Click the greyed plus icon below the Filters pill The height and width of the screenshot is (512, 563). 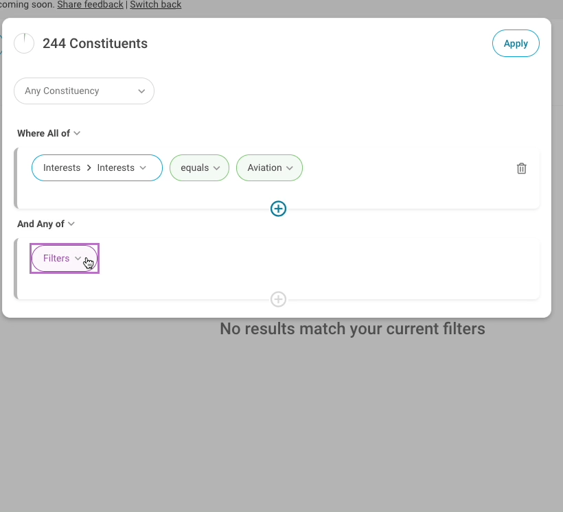click(x=278, y=299)
